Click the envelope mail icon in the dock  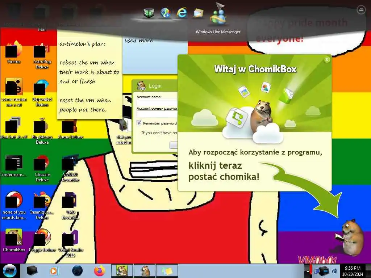198,13
